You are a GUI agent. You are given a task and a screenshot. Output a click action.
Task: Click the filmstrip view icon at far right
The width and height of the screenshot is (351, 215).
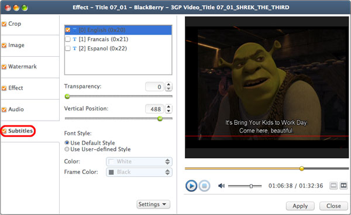pyautogui.click(x=343, y=185)
